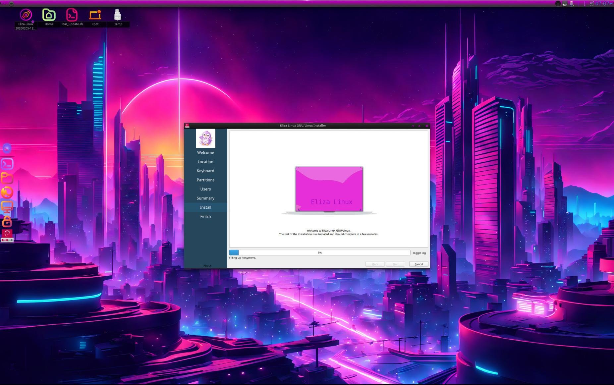Click the installation progress bar at 5%
Image resolution: width=614 pixels, height=385 pixels.
point(319,253)
